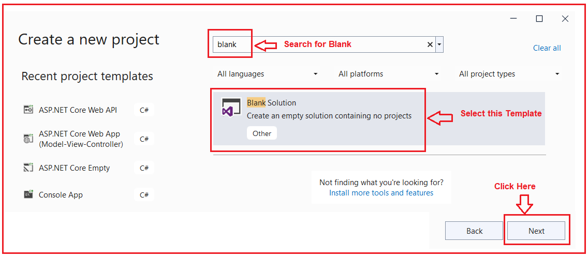Click the Console App template icon
Viewport: 588px width, 257px height.
click(28, 195)
